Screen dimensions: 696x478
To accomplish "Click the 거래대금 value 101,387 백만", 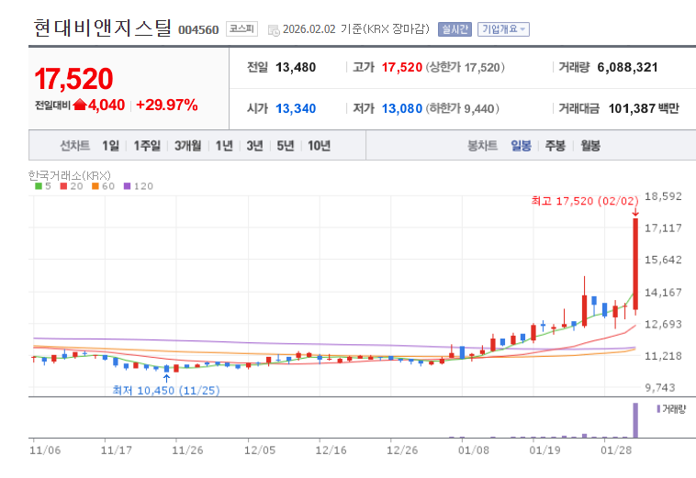I will (644, 108).
